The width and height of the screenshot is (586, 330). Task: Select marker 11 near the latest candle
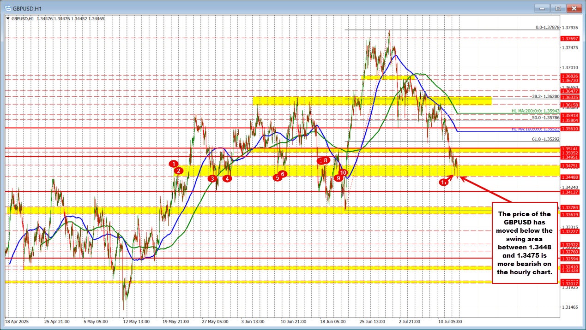click(444, 182)
